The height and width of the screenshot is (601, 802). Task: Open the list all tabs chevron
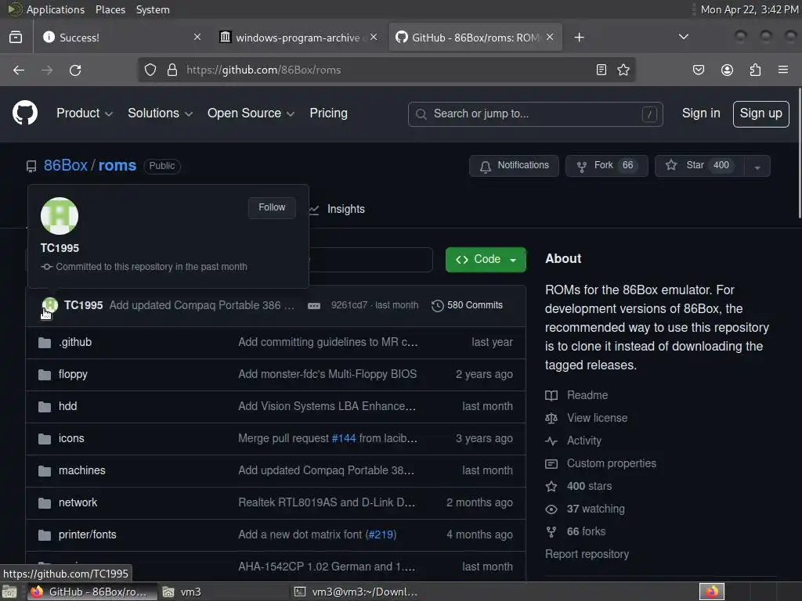pos(683,37)
